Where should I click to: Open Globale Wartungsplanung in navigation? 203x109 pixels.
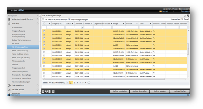21,40
